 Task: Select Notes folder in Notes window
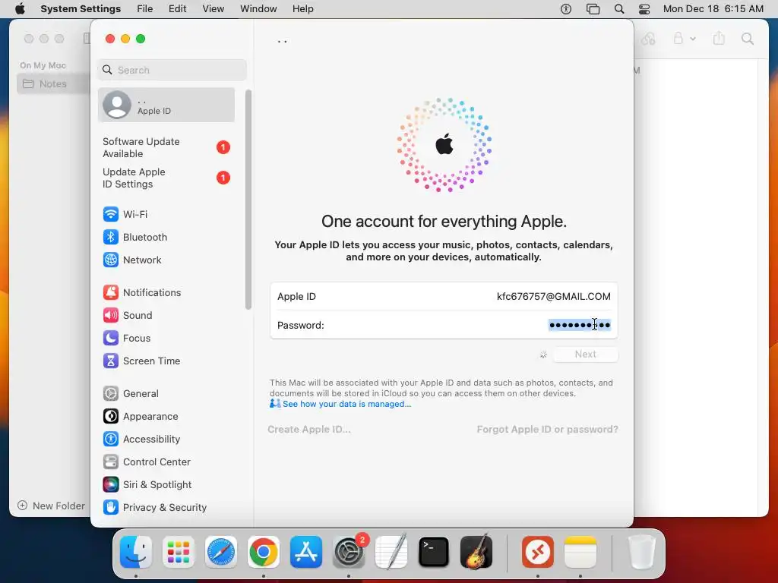point(52,84)
